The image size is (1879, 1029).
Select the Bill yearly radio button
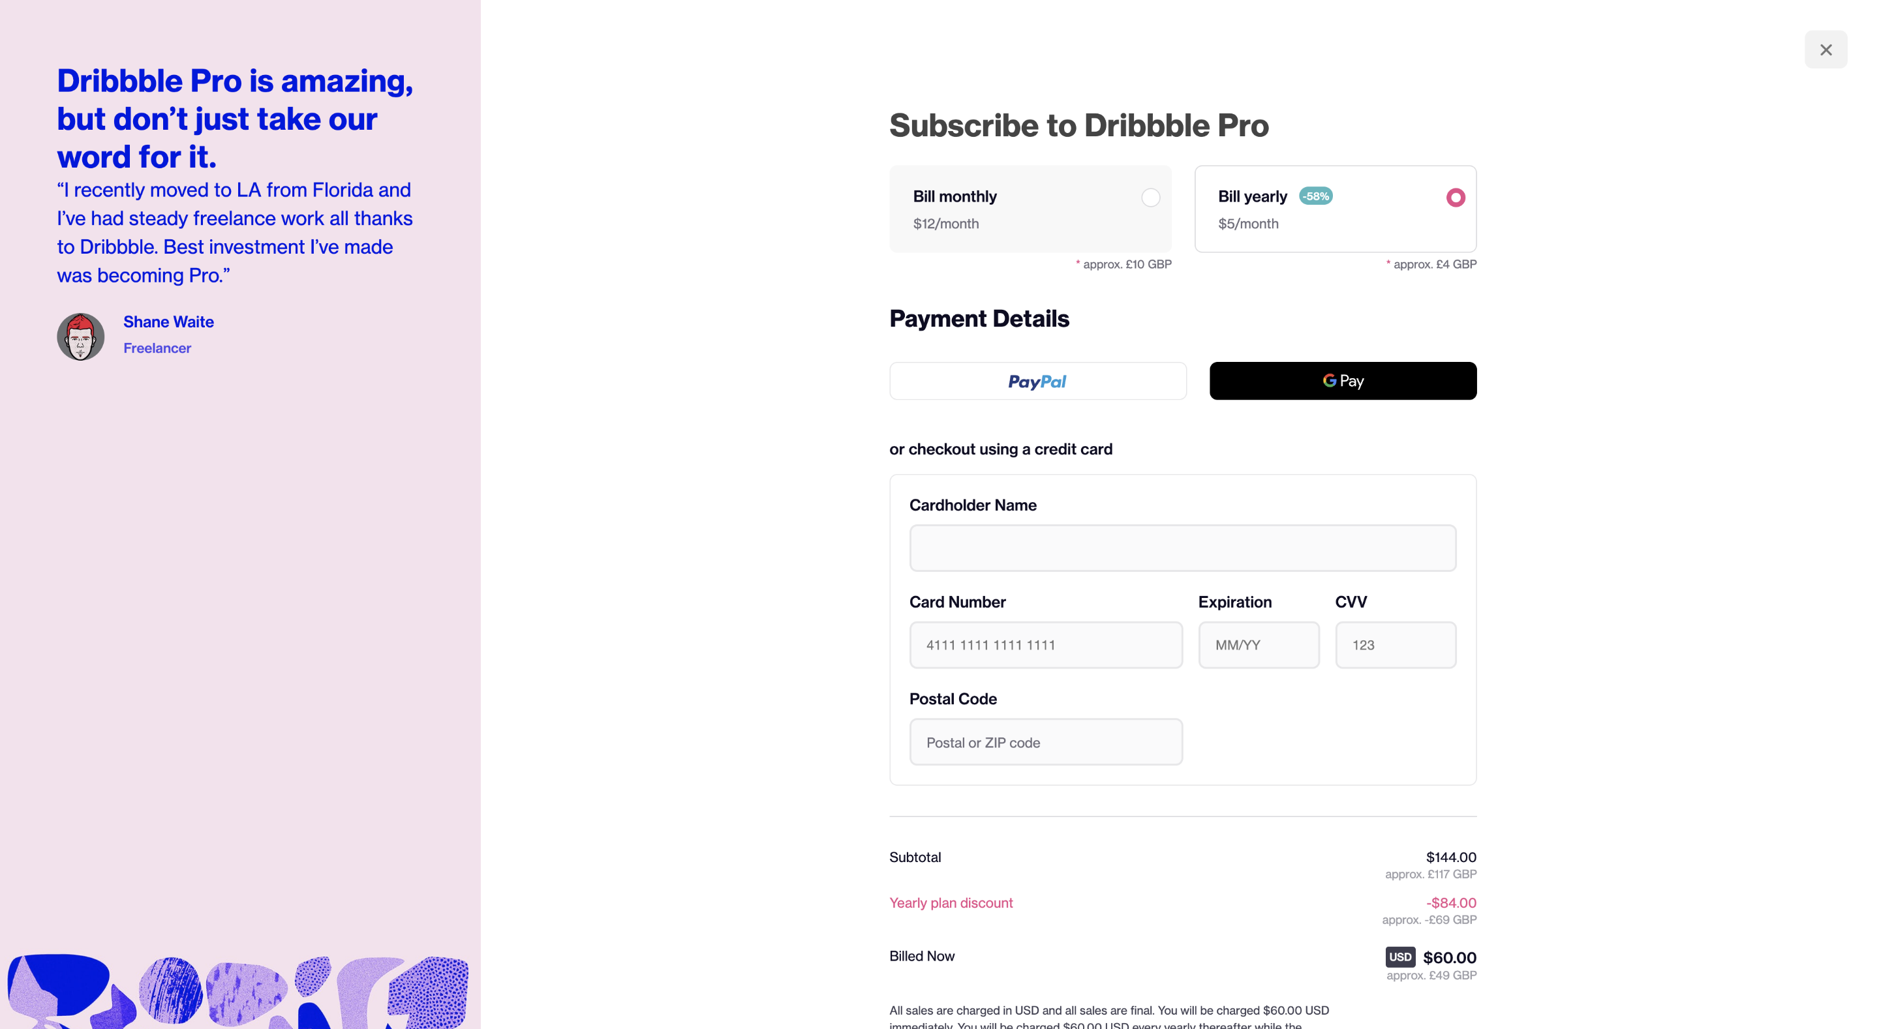click(1455, 198)
